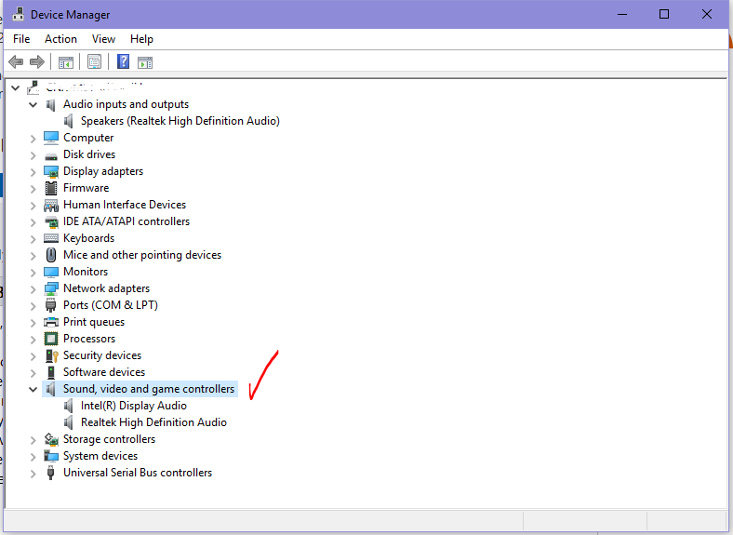
Task: Collapse Sound, video and game controllers
Action: tap(33, 390)
